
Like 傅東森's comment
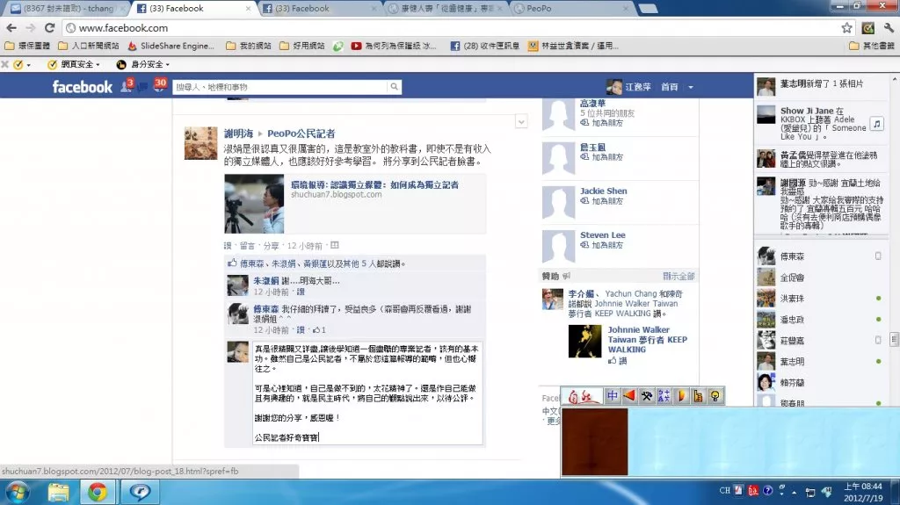[301, 330]
